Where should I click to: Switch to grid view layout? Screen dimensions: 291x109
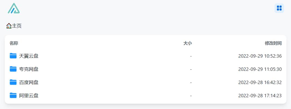point(279,8)
